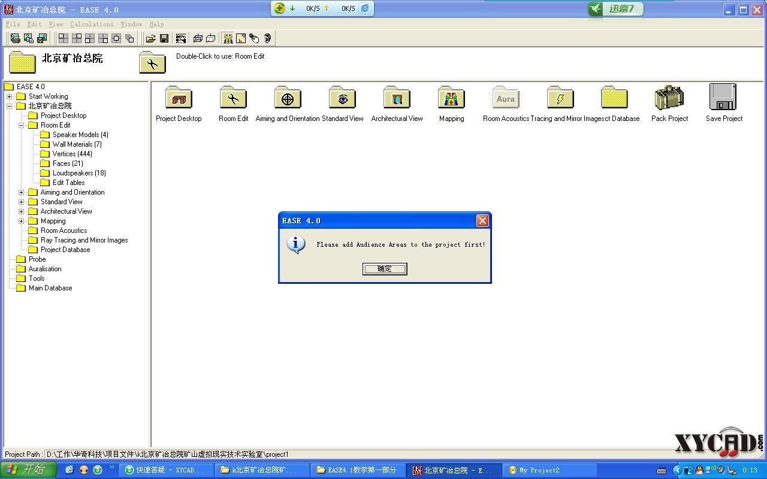Click the 开始 Start button
Image resolution: width=767 pixels, height=479 pixels.
pos(28,470)
